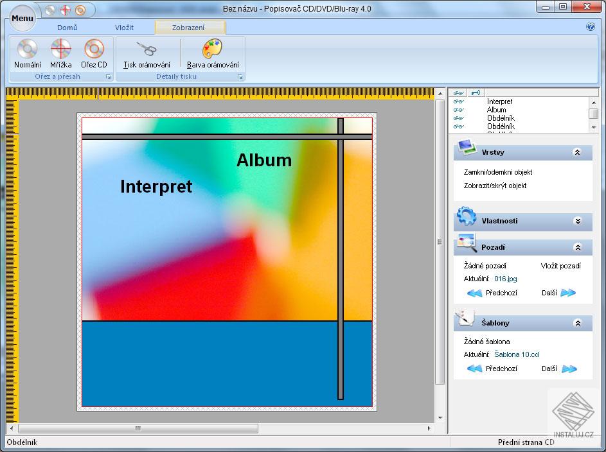Switch to the Domů tab
Screen dimensions: 606x452
point(67,28)
